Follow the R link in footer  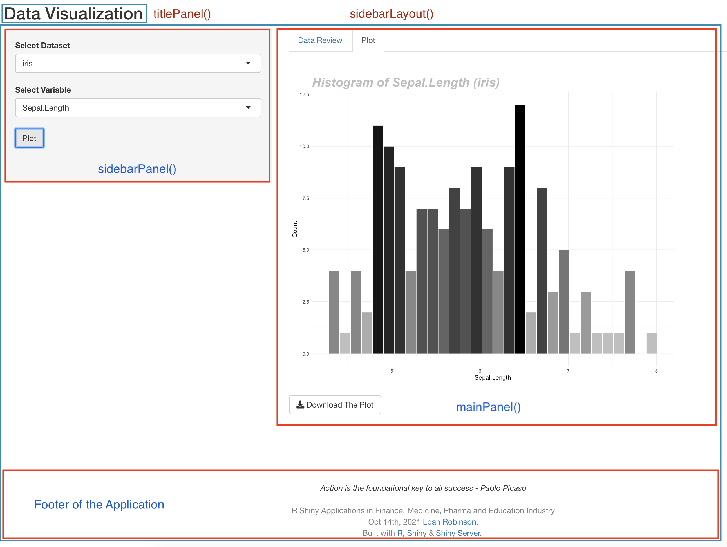pyautogui.click(x=400, y=533)
